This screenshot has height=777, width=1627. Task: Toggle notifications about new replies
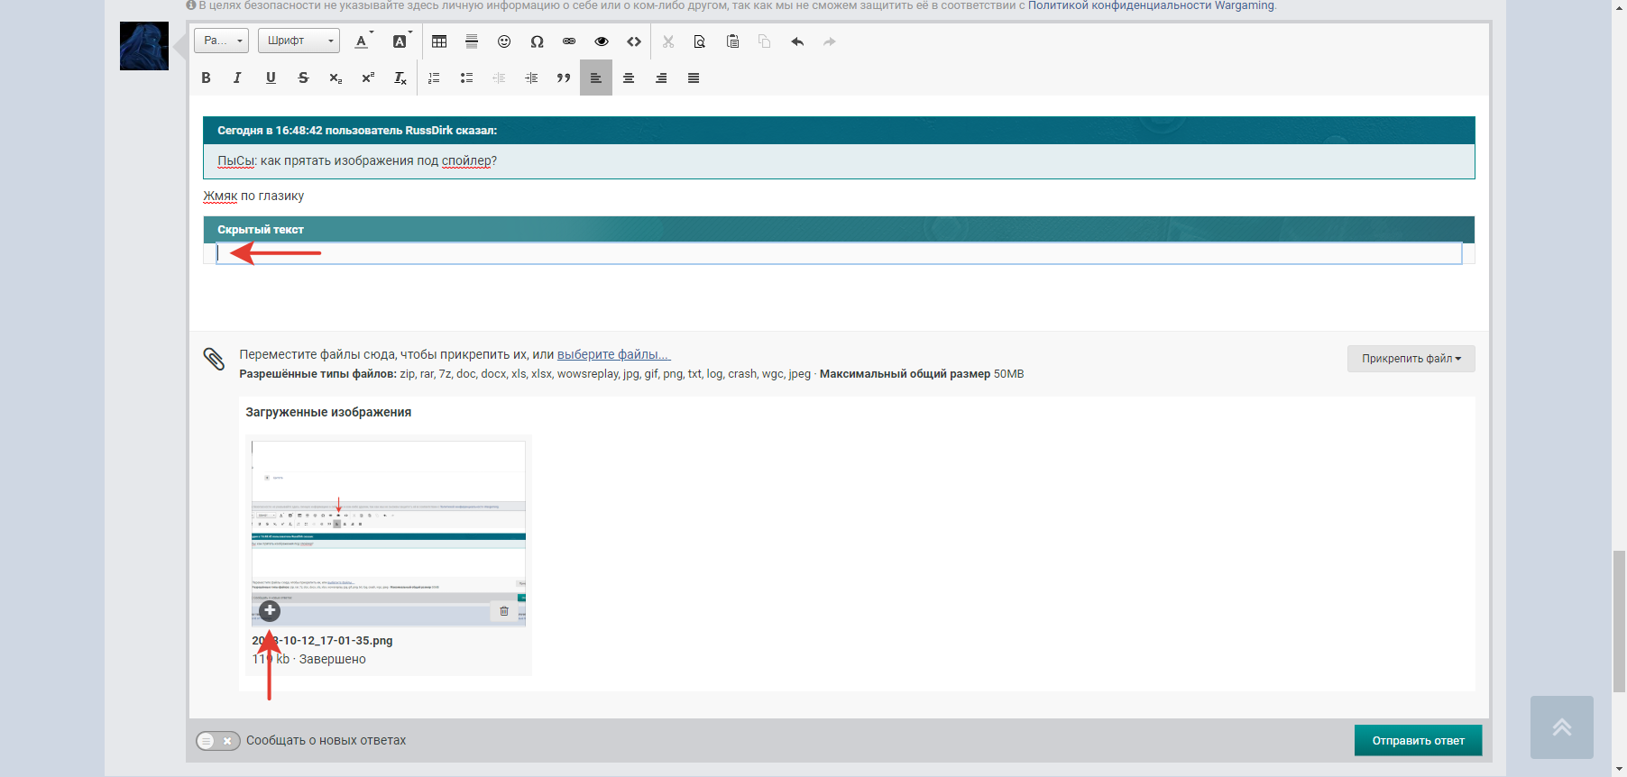(217, 741)
